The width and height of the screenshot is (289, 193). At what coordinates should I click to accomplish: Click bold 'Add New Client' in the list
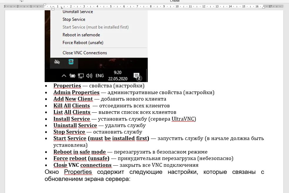pyautogui.click(x=73, y=99)
